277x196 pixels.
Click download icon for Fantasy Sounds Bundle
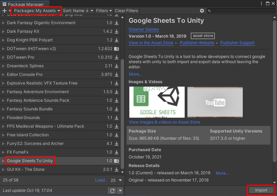tap(117, 109)
